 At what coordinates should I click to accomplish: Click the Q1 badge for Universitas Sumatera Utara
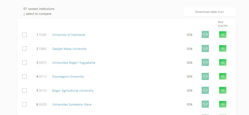click(223, 104)
